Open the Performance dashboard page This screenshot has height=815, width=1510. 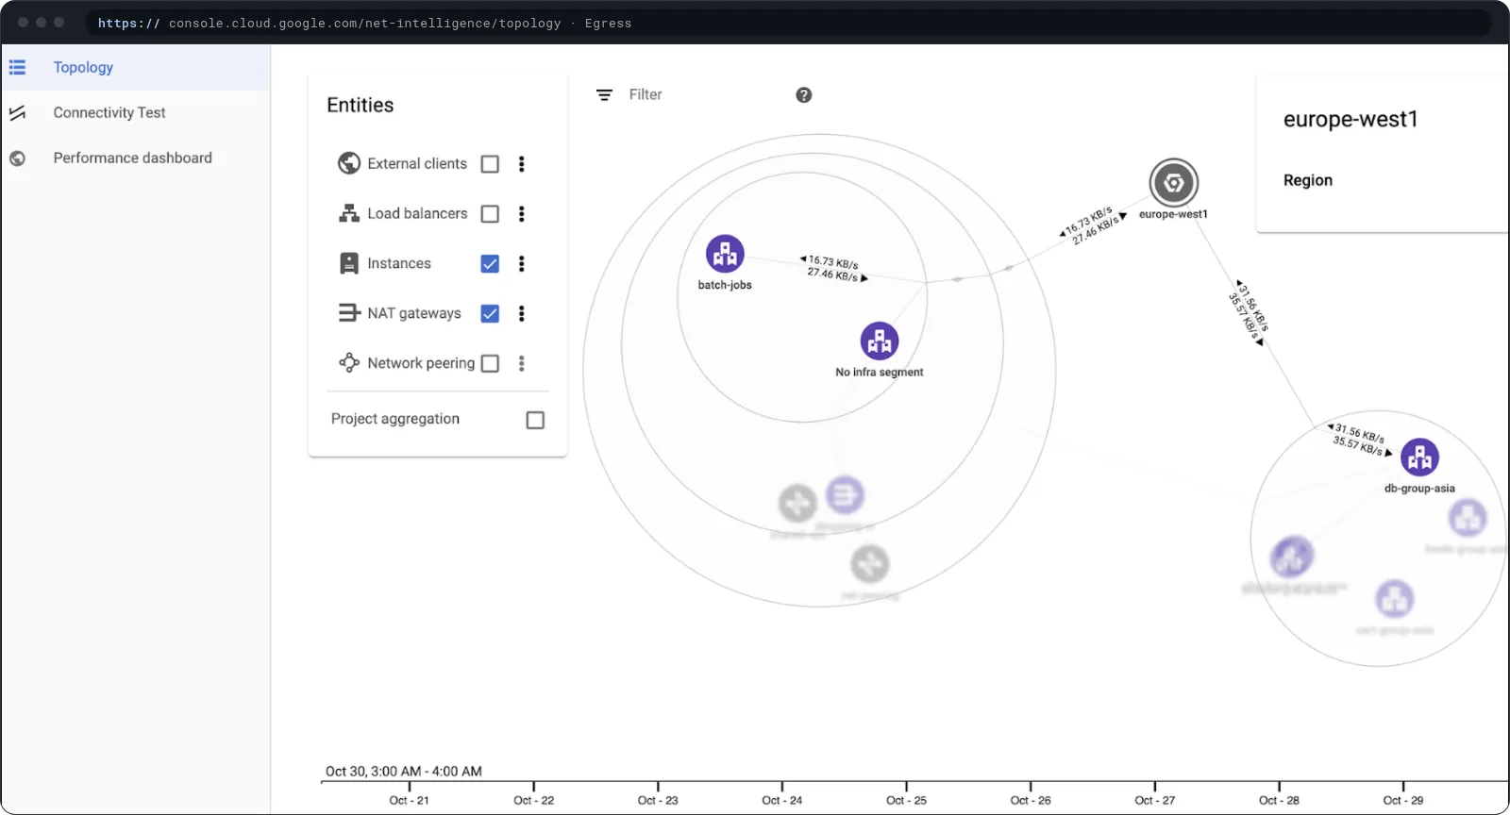(136, 158)
